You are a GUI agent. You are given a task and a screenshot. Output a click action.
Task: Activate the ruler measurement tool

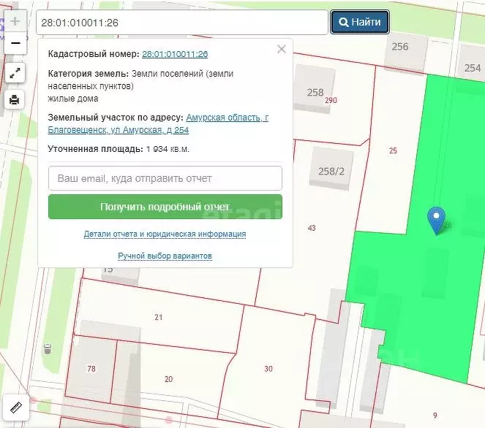click(15, 408)
